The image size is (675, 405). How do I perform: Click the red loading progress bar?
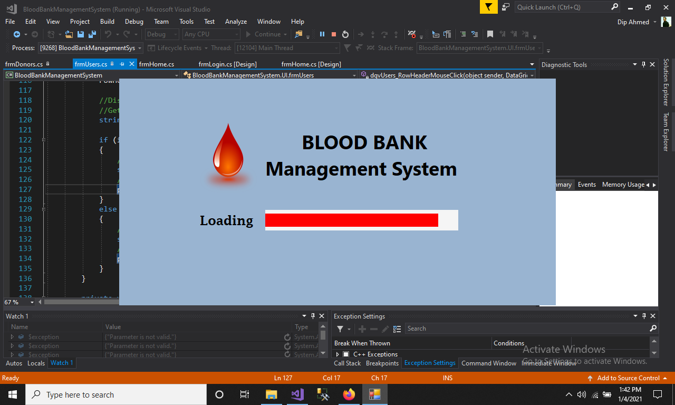(x=351, y=220)
